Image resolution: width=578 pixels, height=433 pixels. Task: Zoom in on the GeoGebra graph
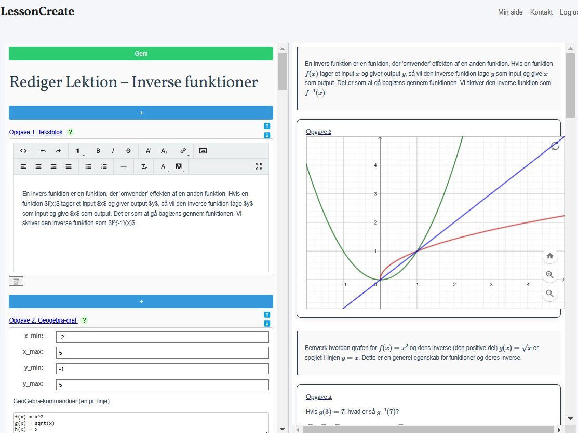549,275
